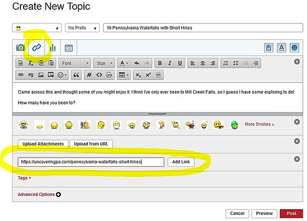Open the text color picker
307x221 pixels.
click(123, 63)
